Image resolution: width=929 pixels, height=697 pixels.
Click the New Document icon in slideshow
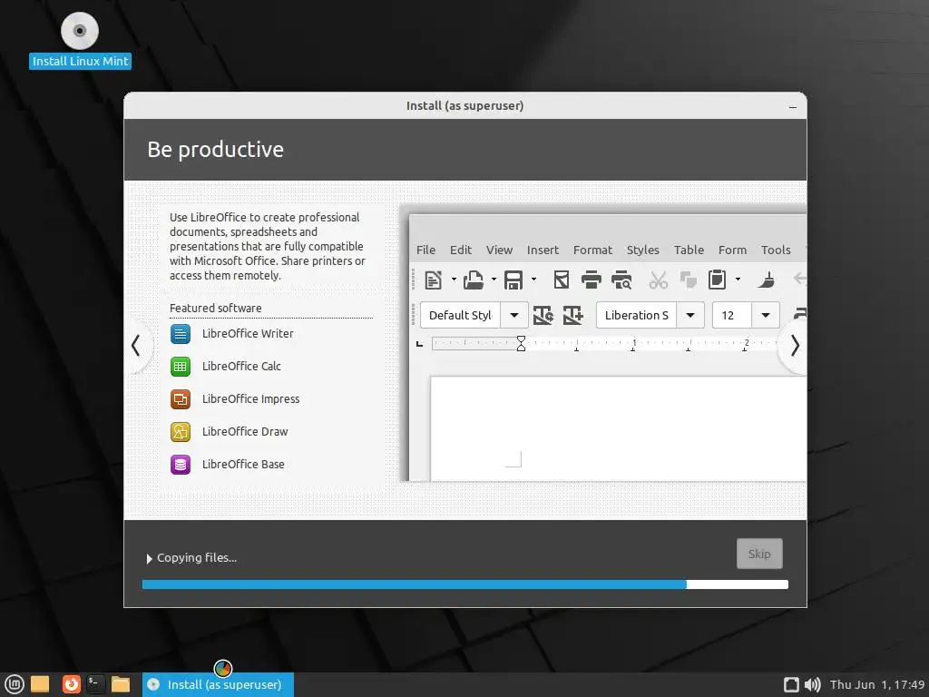(x=433, y=280)
